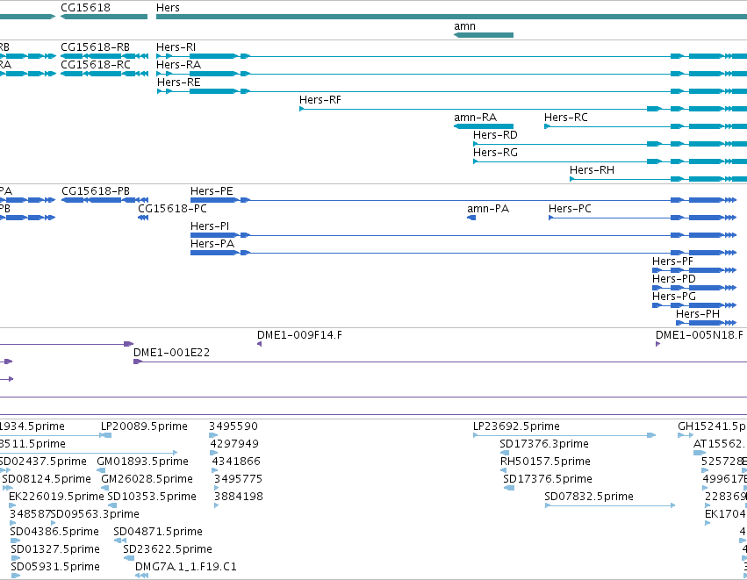747x580 pixels.
Task: Select the Hers-RG transcript label
Action: click(x=495, y=153)
